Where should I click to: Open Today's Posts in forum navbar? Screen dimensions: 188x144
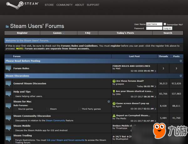point(125,33)
